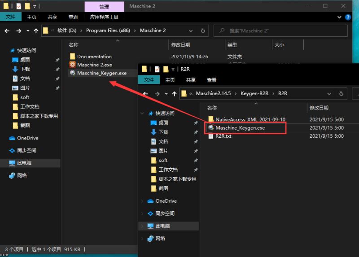Click the search Maschine 2 box
This screenshot has width=359, height=257.
281,30
